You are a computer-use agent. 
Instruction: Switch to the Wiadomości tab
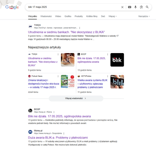tap(46, 16)
